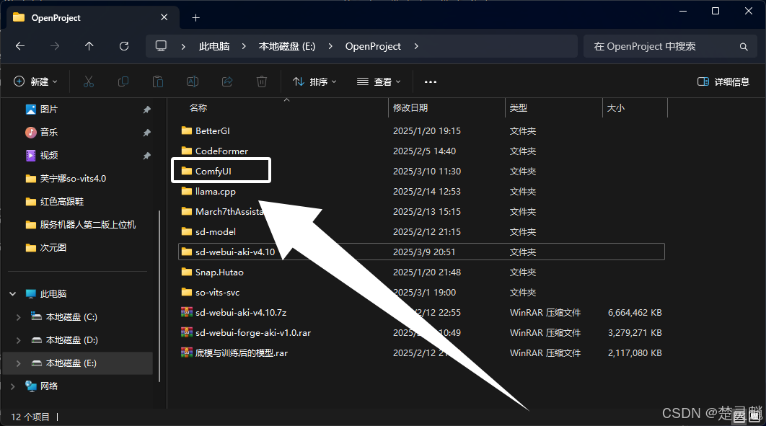The height and width of the screenshot is (426, 766).
Task: Go forward with the right arrow
Action: (x=55, y=46)
